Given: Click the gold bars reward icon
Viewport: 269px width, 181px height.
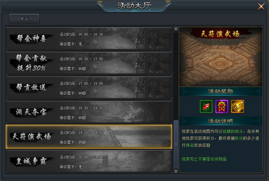Looking at the screenshot, I should click(x=238, y=106).
